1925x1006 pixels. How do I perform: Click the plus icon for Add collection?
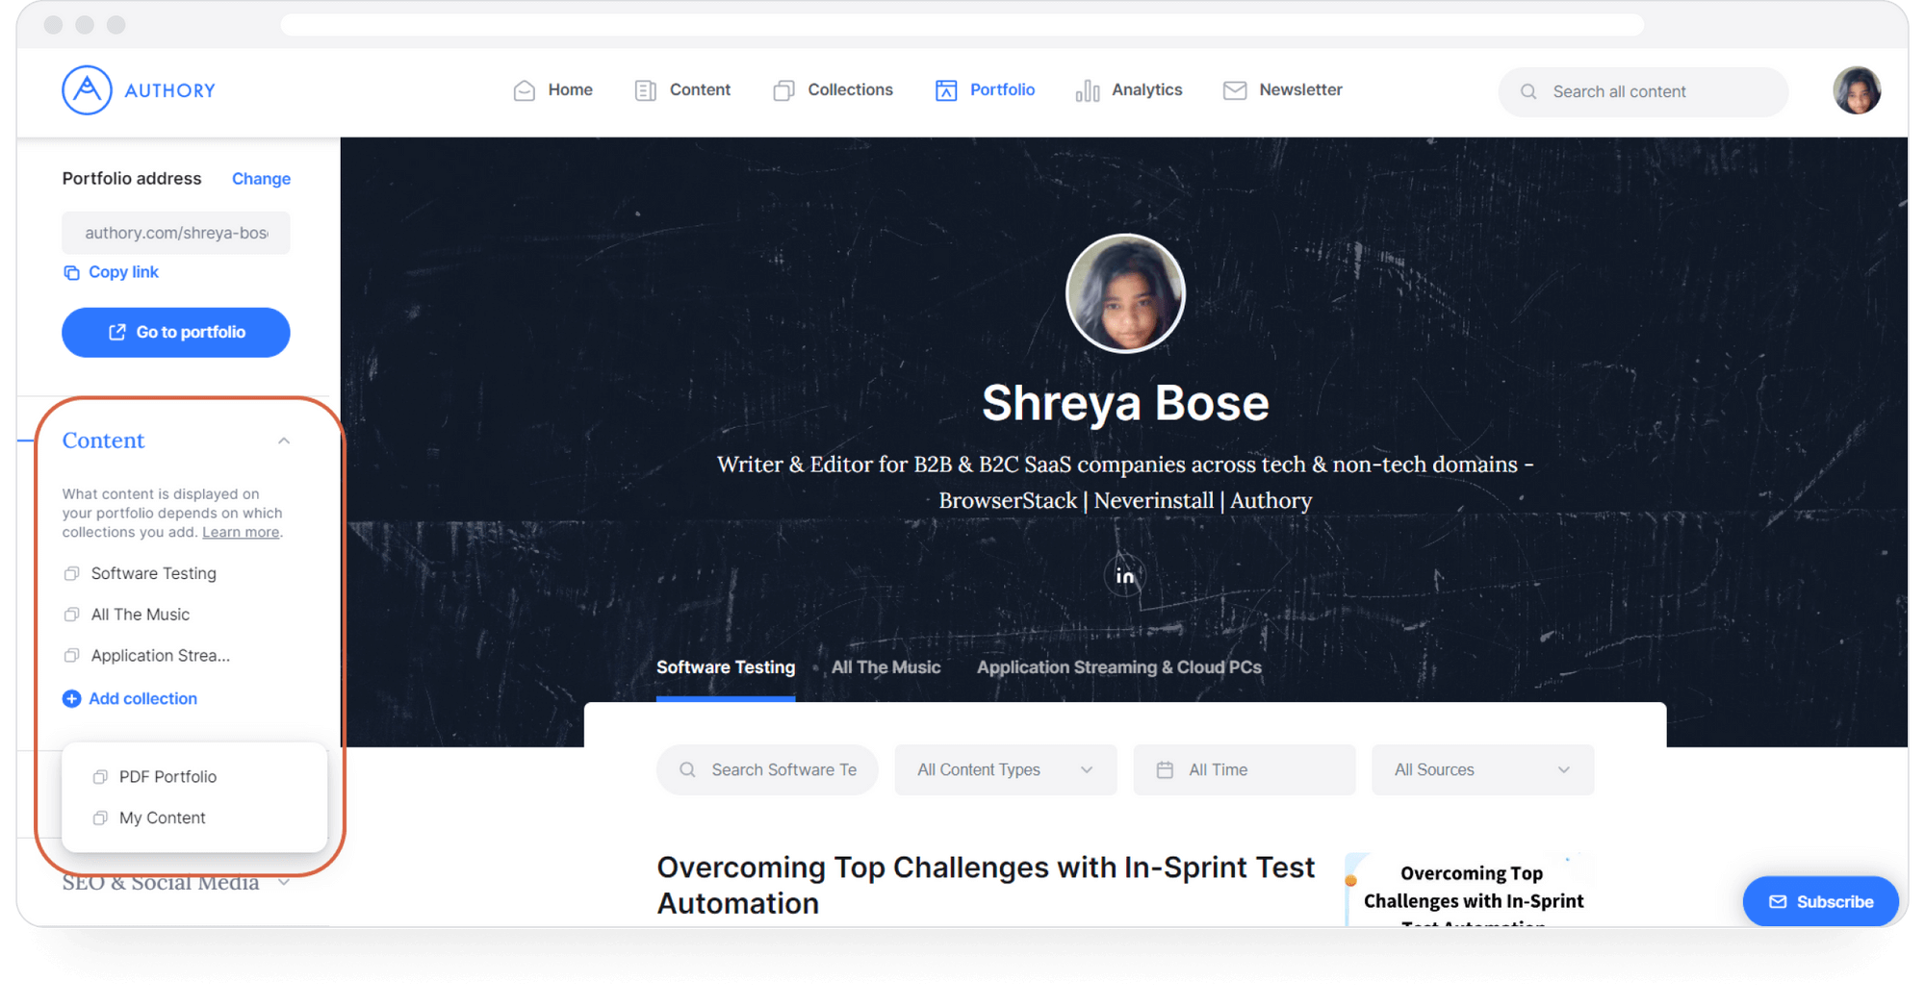coord(71,699)
